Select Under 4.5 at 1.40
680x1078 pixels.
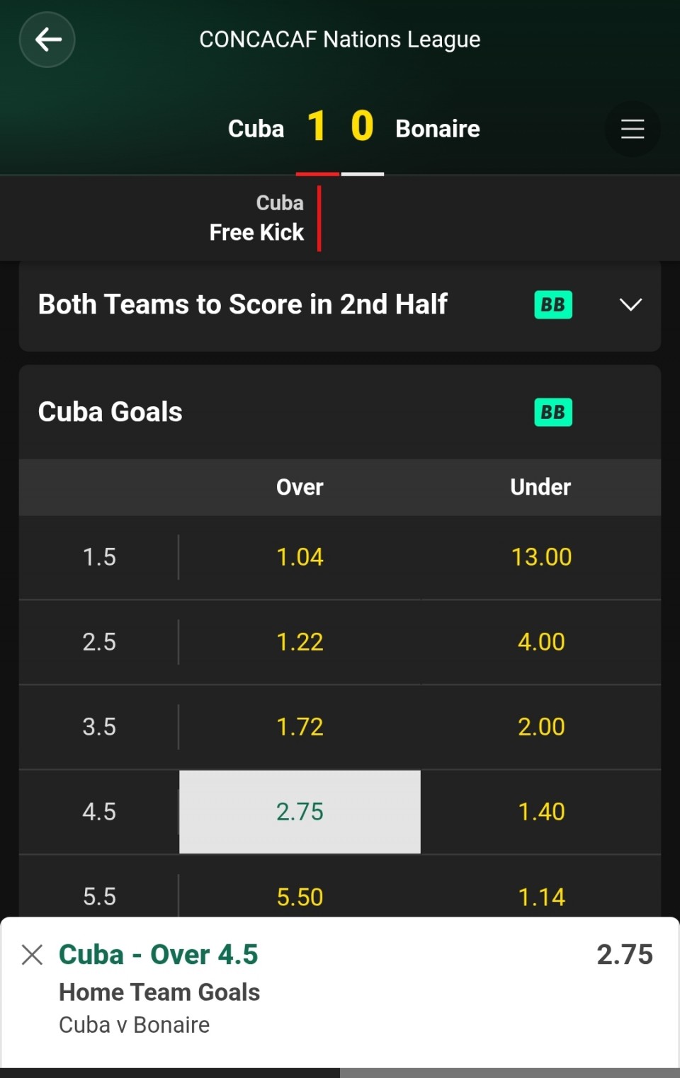[x=541, y=812]
